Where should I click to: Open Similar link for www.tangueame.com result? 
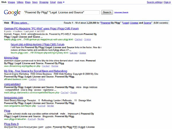[51, 106]
